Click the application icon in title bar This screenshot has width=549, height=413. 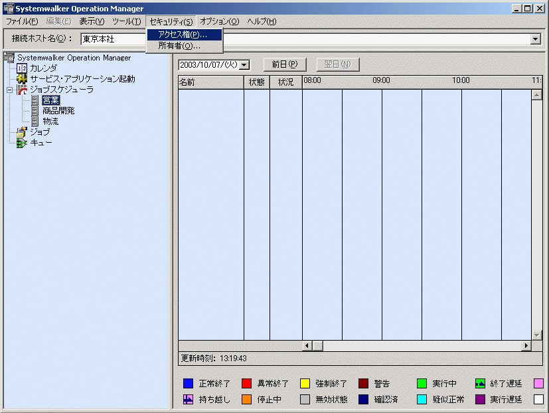pos(9,9)
